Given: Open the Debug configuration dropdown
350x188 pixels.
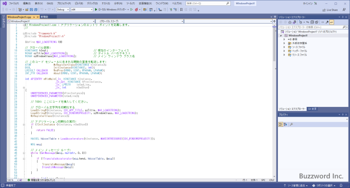Looking at the screenshot, I should click(x=62, y=10).
